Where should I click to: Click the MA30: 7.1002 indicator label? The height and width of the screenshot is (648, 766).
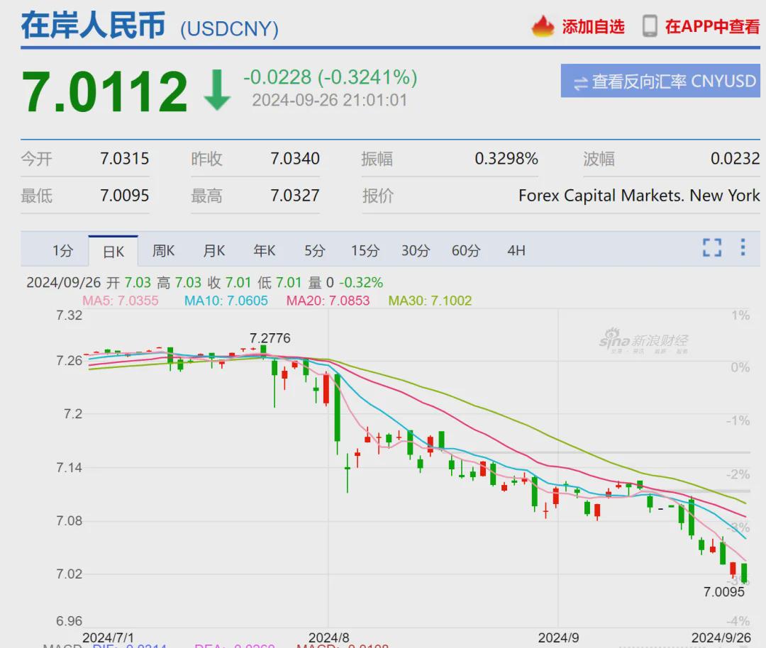[x=430, y=301]
